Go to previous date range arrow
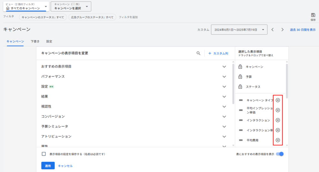319x172 pixels. [x=273, y=30]
